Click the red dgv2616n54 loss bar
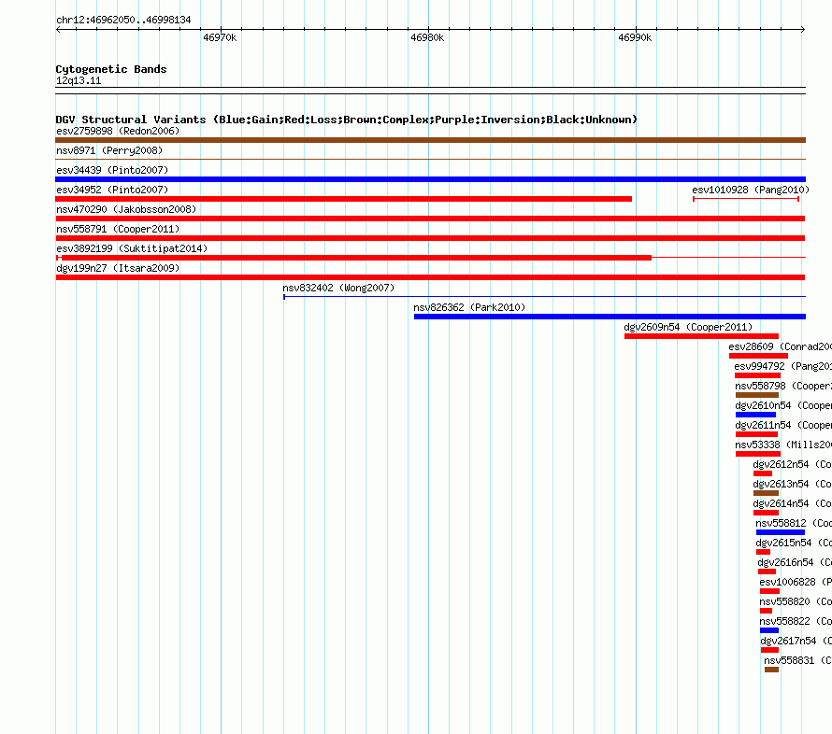Image resolution: width=832 pixels, height=734 pixels. click(x=767, y=572)
